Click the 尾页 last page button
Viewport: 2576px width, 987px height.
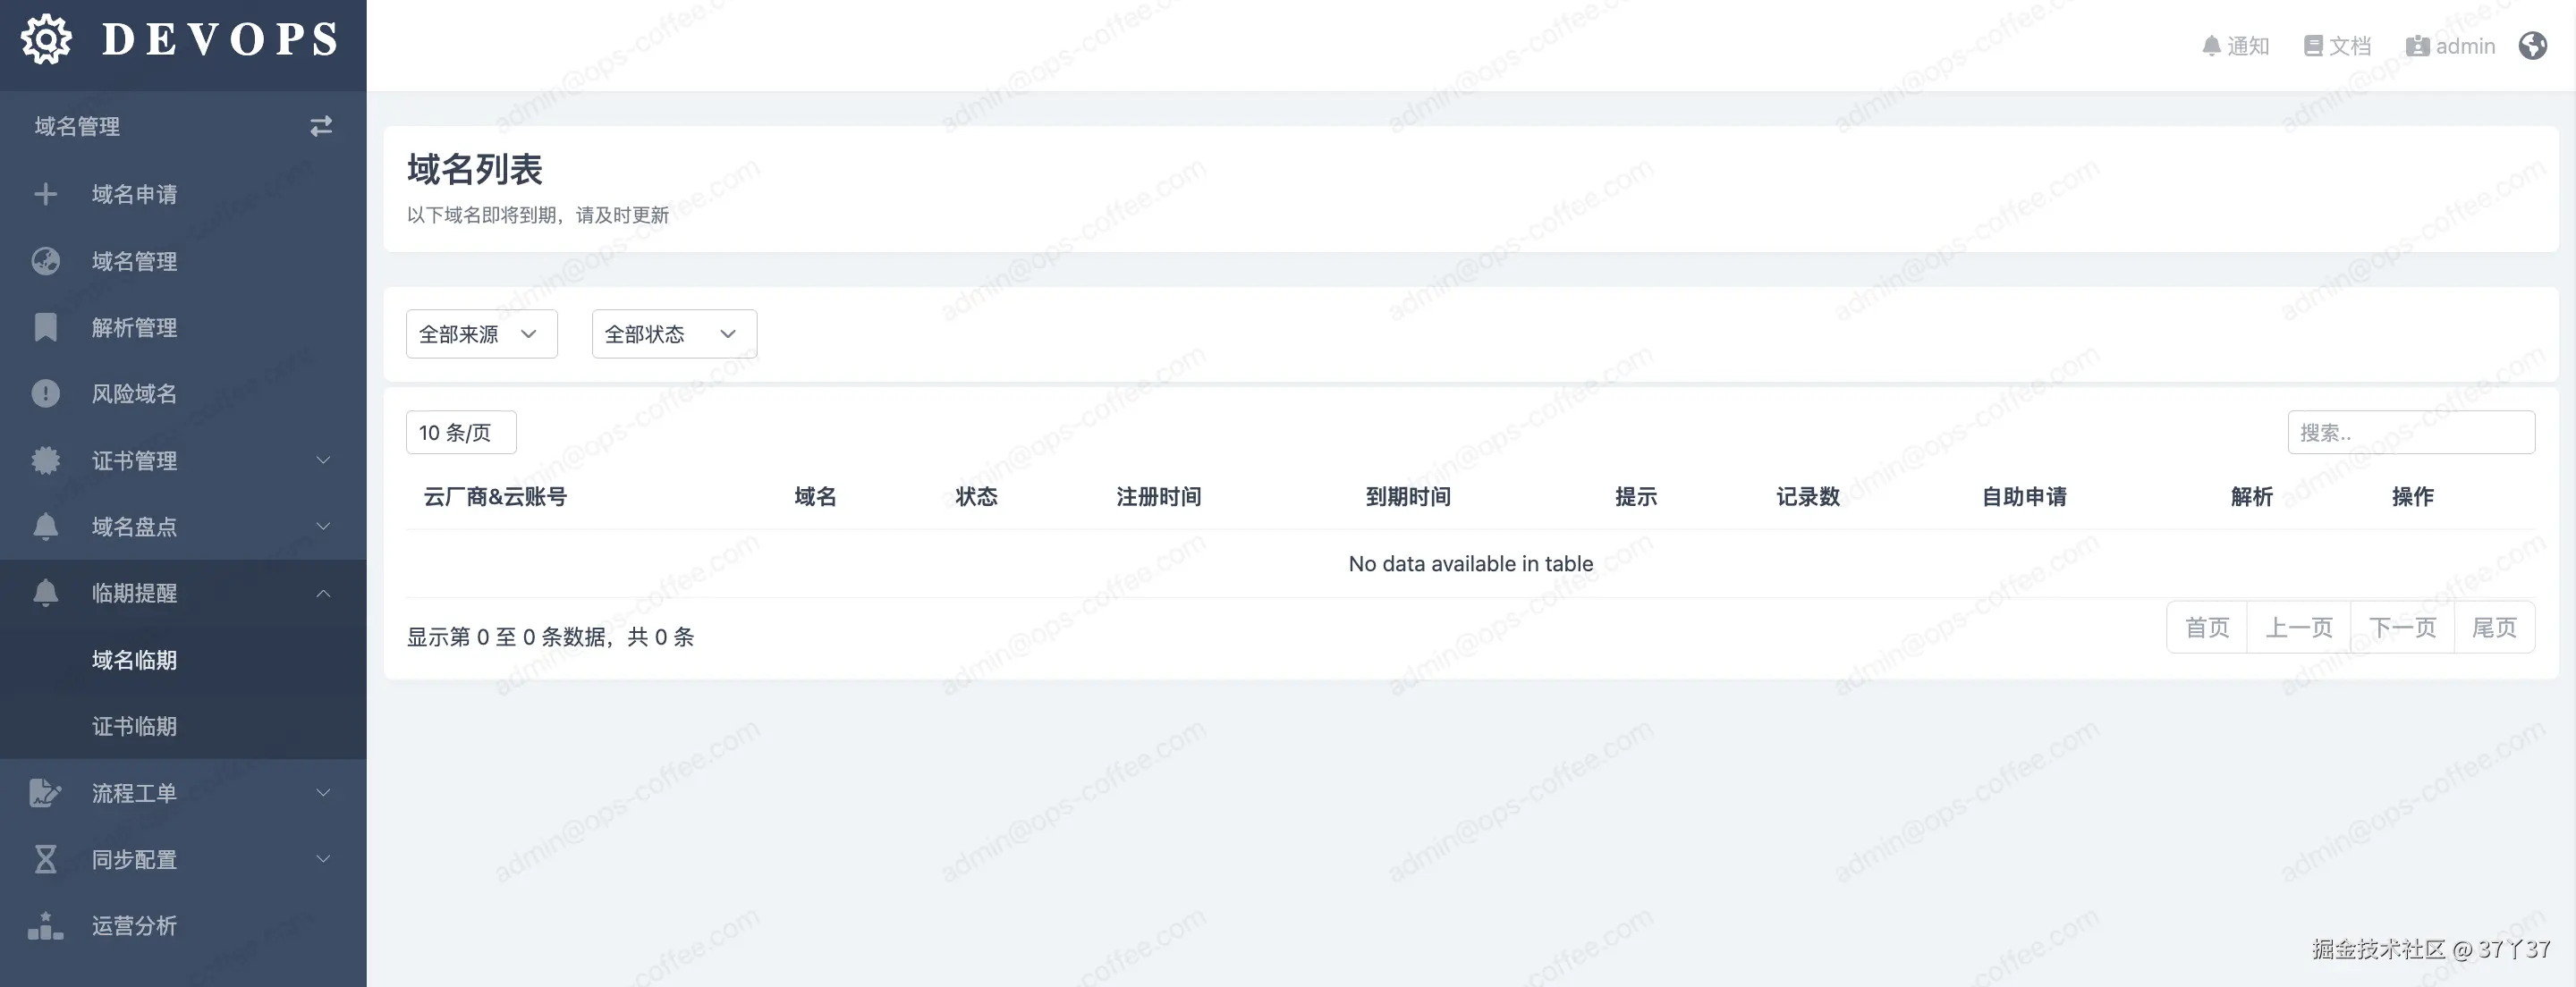[x=2494, y=627]
